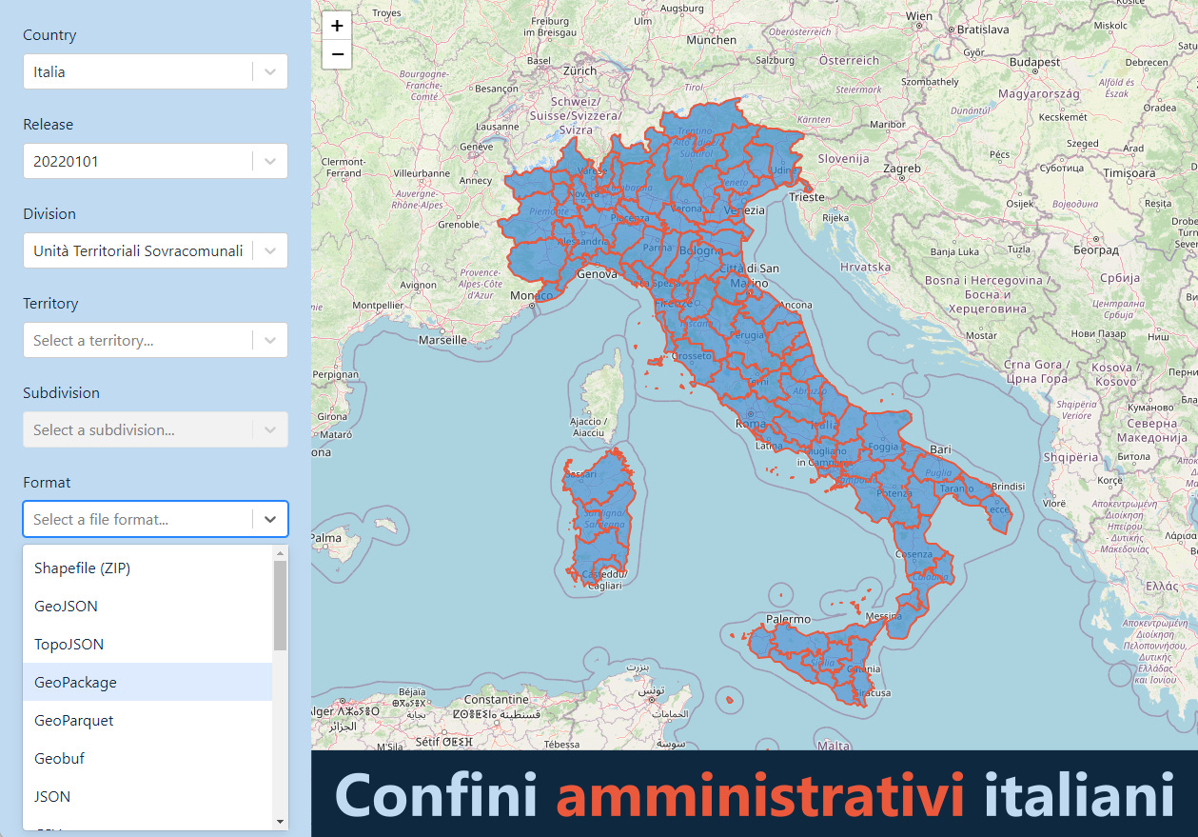This screenshot has height=837, width=1198.
Task: Choose the GeoParquet format option
Action: click(x=147, y=720)
